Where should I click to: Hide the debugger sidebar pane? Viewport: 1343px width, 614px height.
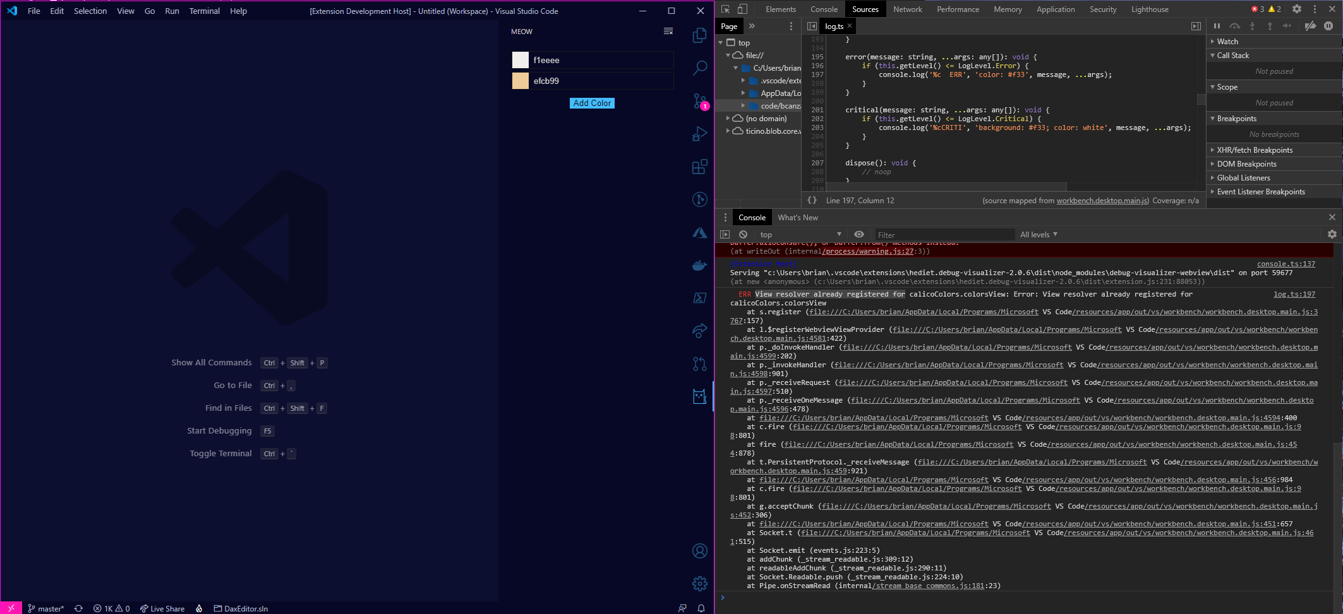coord(1196,26)
